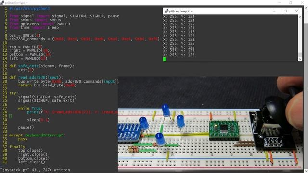The width and height of the screenshot is (308, 173).
Task: Click 'try:' on line 23
Action: tap(13, 93)
